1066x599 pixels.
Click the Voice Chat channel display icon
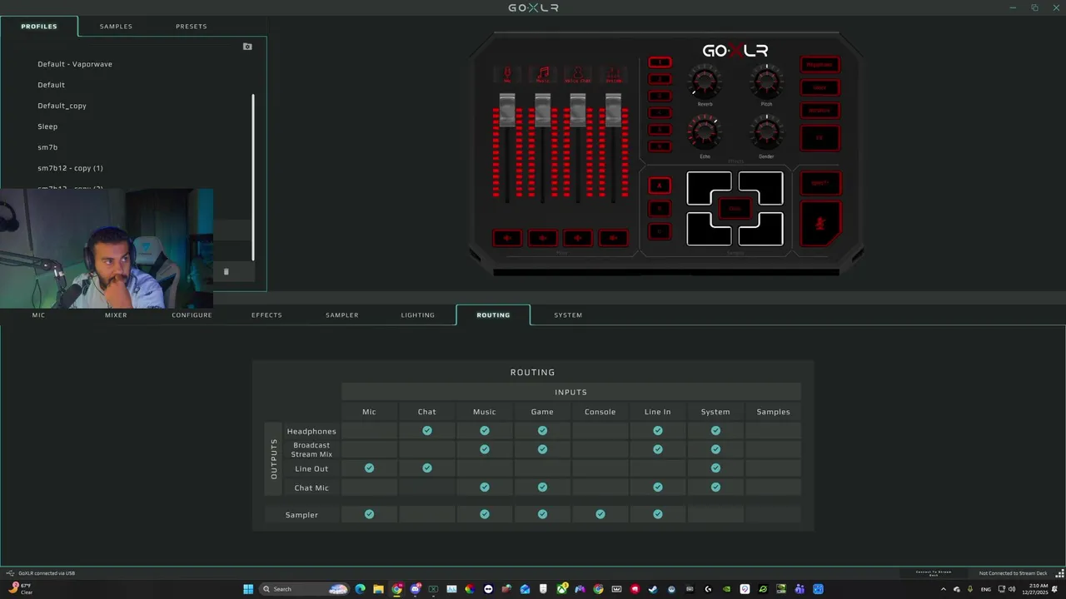tap(578, 74)
